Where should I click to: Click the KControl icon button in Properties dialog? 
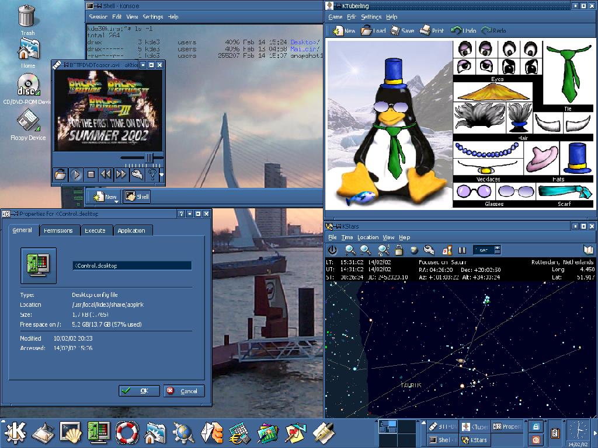39,265
